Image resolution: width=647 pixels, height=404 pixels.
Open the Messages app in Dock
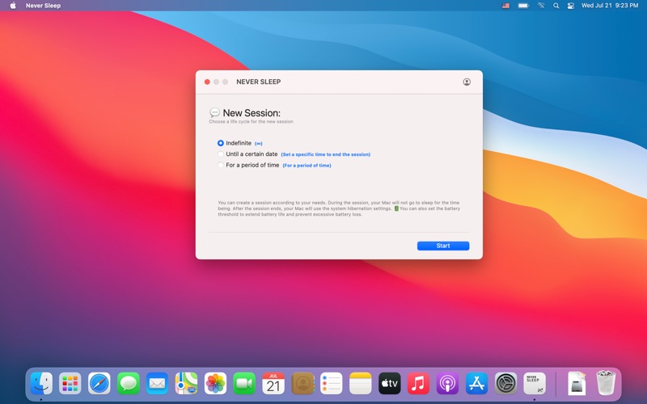(x=129, y=383)
